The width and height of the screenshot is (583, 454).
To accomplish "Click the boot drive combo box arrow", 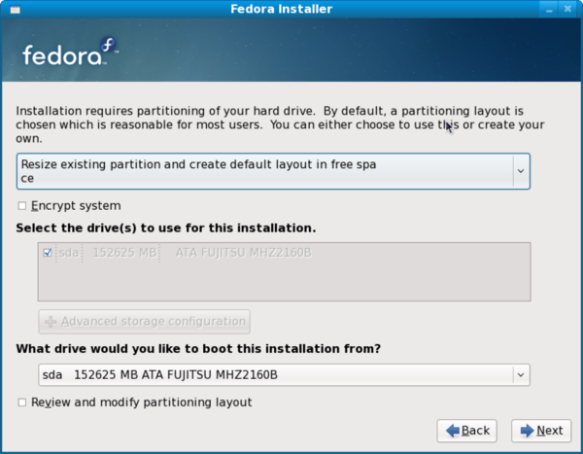I will click(521, 374).
